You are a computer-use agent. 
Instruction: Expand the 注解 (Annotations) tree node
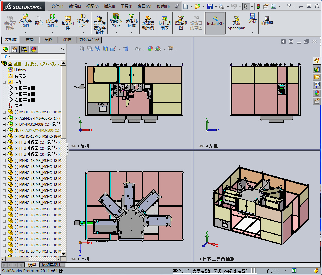click(4, 82)
